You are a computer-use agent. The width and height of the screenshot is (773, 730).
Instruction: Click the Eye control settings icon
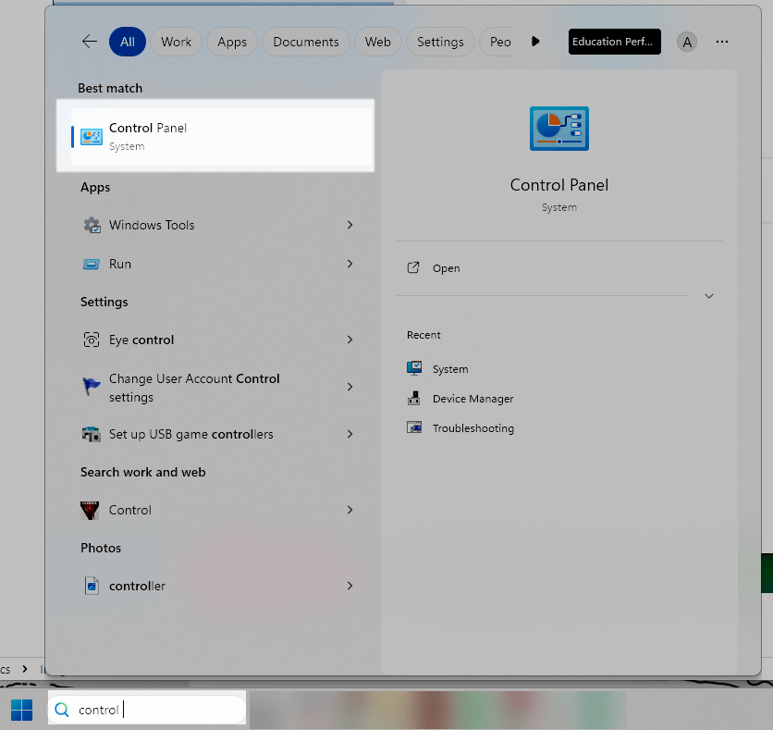(92, 340)
